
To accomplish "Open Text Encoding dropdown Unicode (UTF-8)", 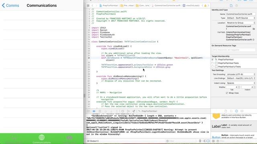I will tap(241, 74).
